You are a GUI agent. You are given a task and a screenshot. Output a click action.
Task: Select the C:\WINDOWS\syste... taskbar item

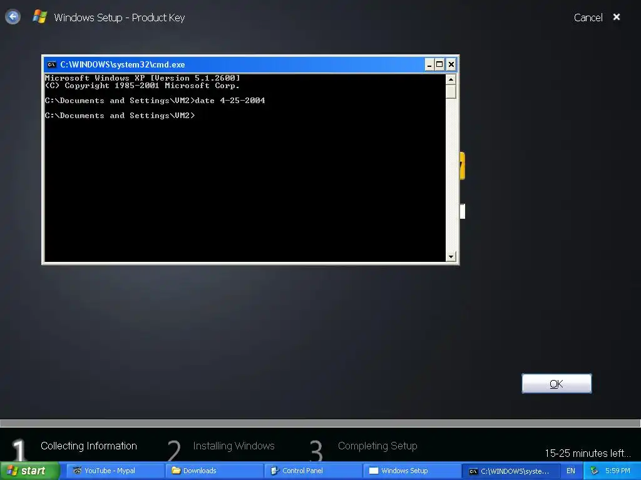coord(511,471)
